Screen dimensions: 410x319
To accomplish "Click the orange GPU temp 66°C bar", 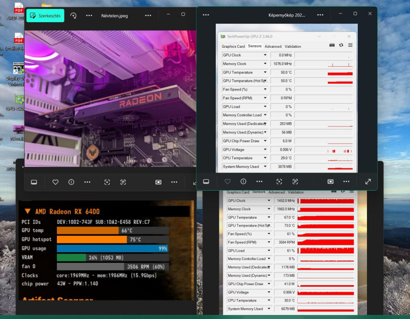I will (x=88, y=231).
